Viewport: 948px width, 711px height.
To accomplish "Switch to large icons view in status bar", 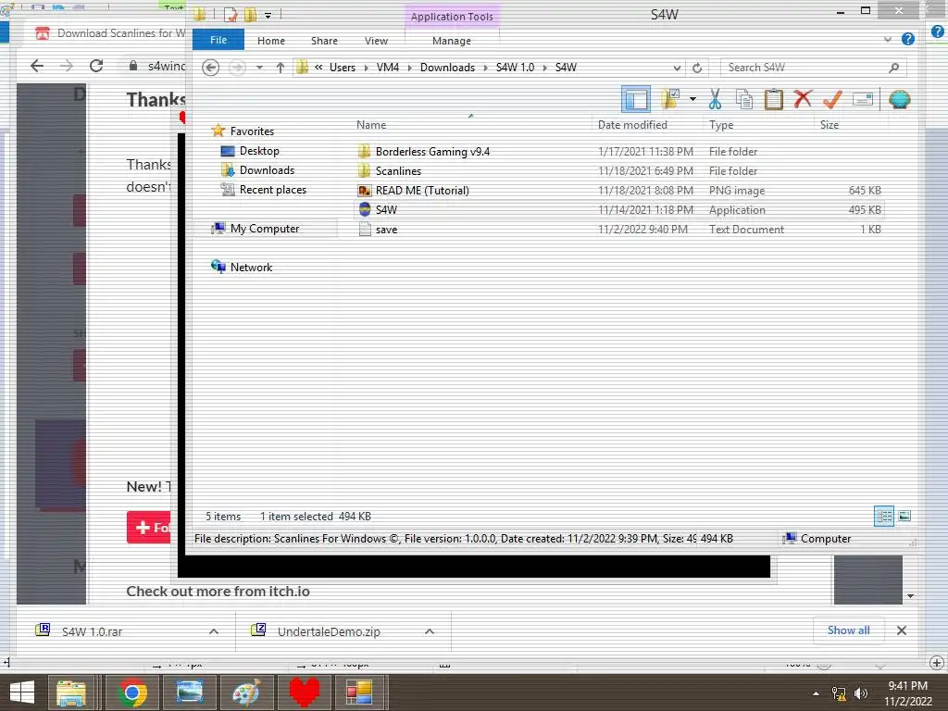I will tap(904, 517).
